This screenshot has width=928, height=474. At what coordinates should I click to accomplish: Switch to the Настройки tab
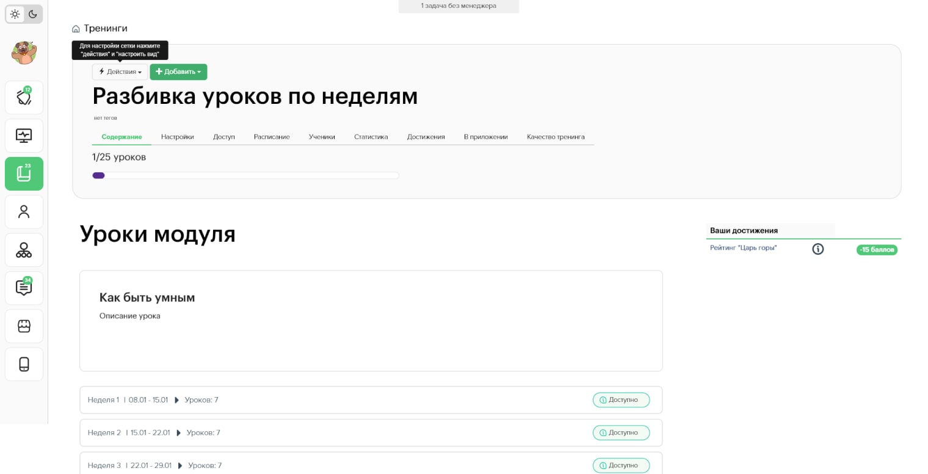point(178,137)
